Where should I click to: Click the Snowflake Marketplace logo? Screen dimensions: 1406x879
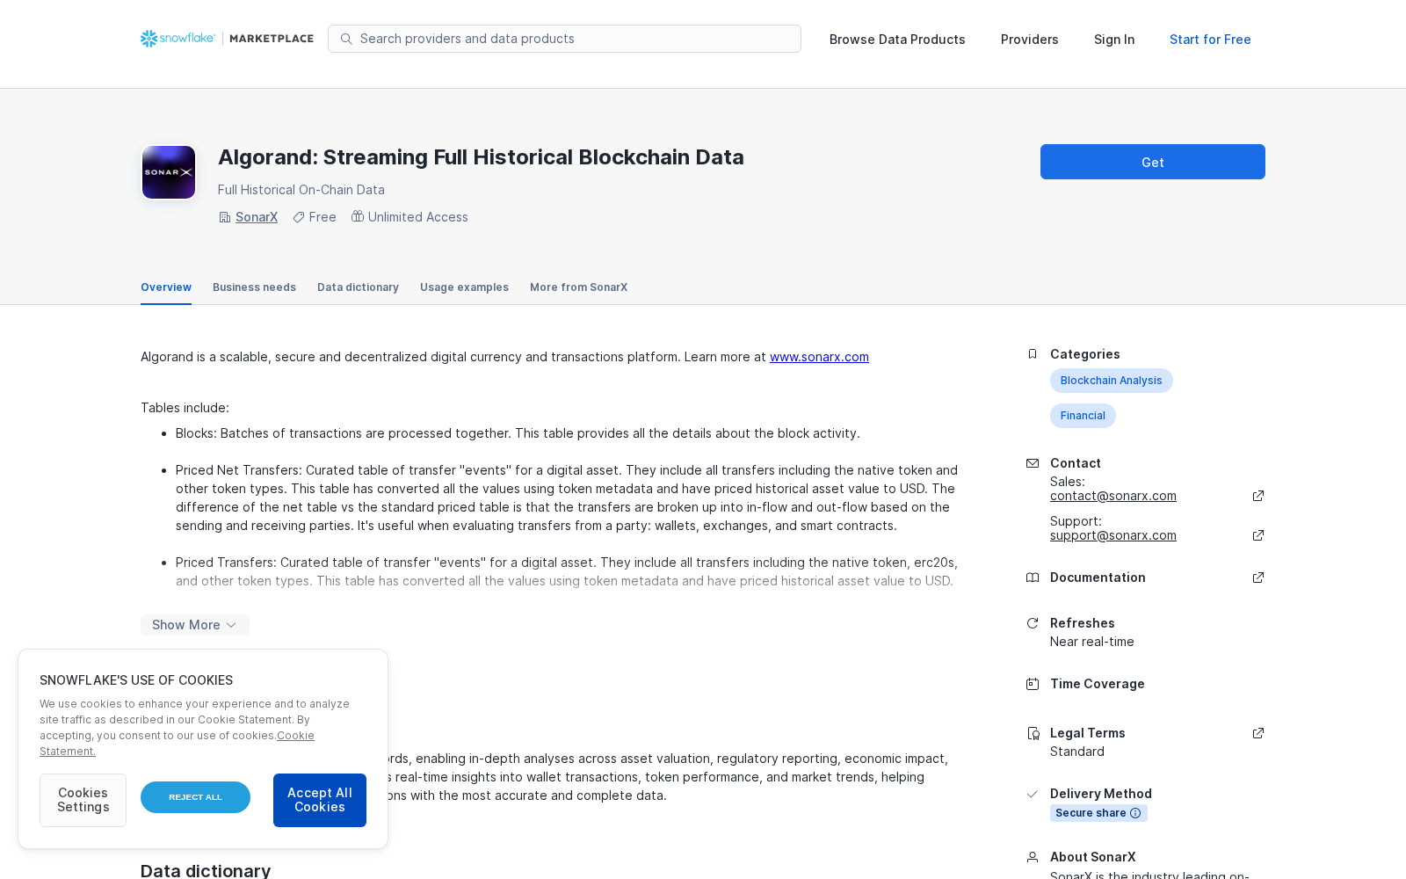227,39
